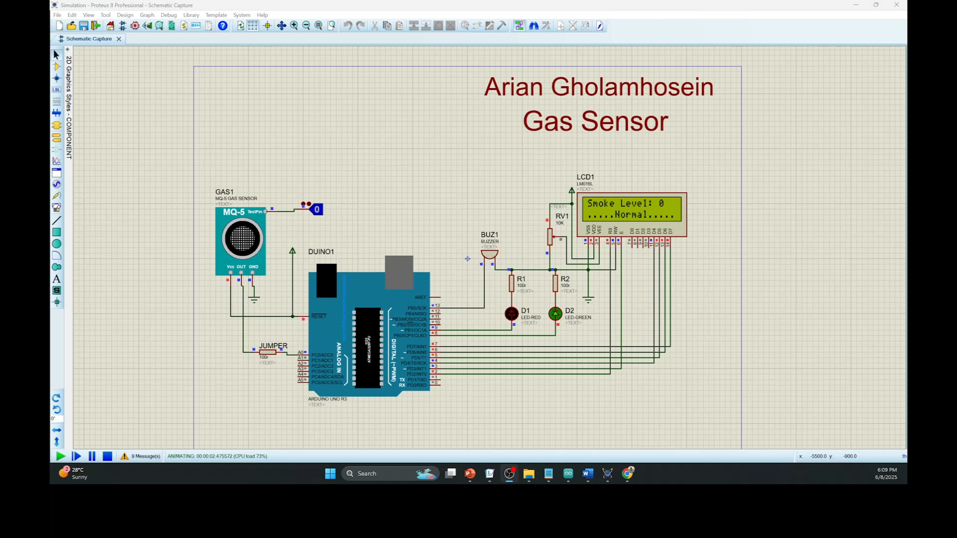Open the Library menu

[x=191, y=15]
